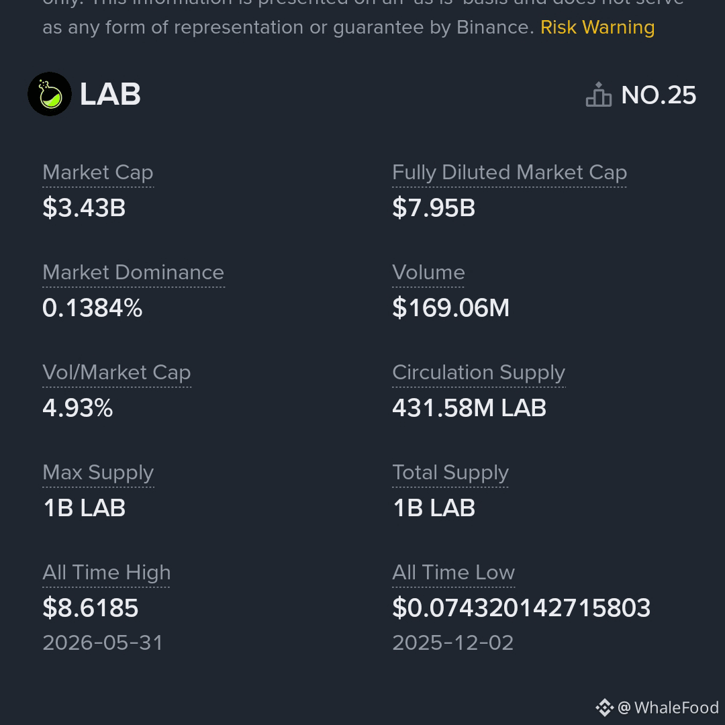
Task: Click the Vol/Market Cap label
Action: pyautogui.click(x=117, y=373)
